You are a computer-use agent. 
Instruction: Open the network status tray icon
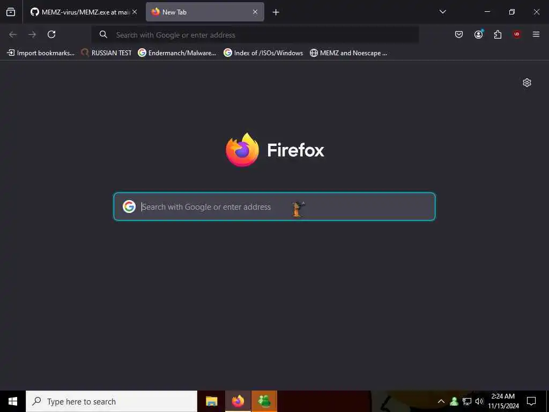pyautogui.click(x=467, y=401)
